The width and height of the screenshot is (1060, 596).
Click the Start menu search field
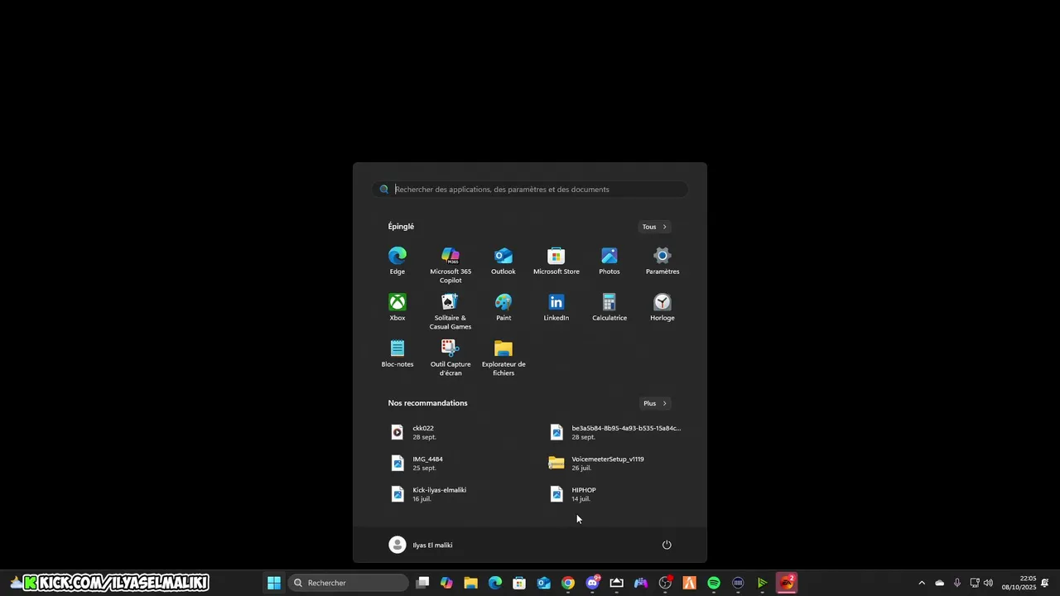tap(530, 190)
